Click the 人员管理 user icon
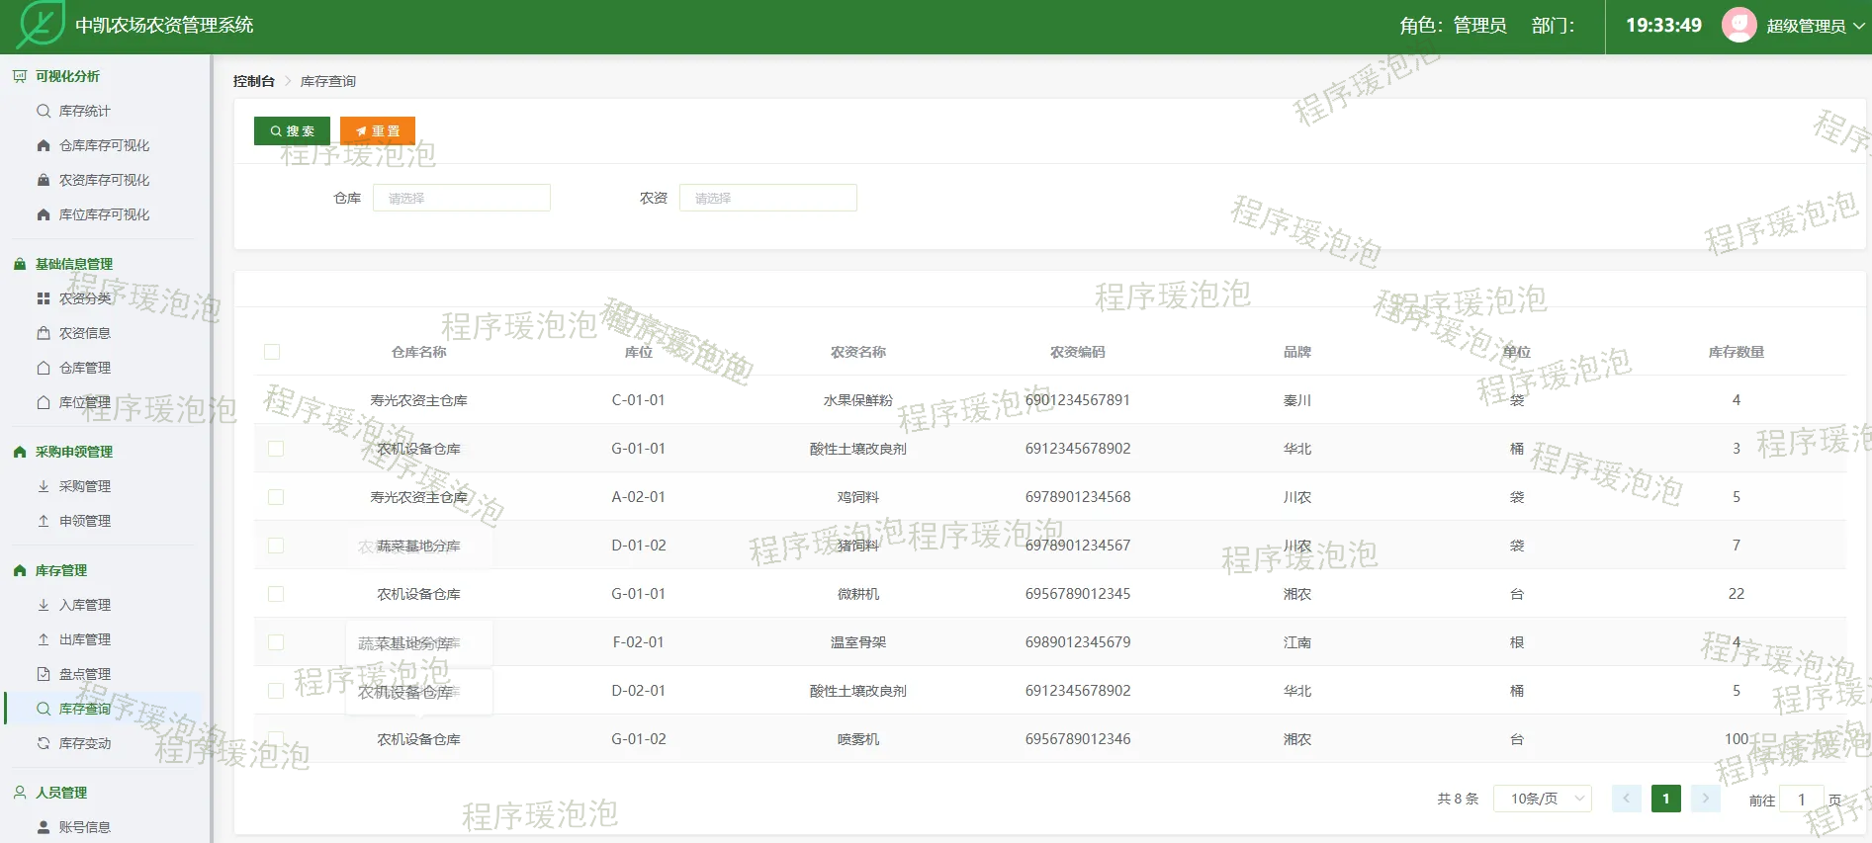This screenshot has height=843, width=1872. [x=20, y=793]
